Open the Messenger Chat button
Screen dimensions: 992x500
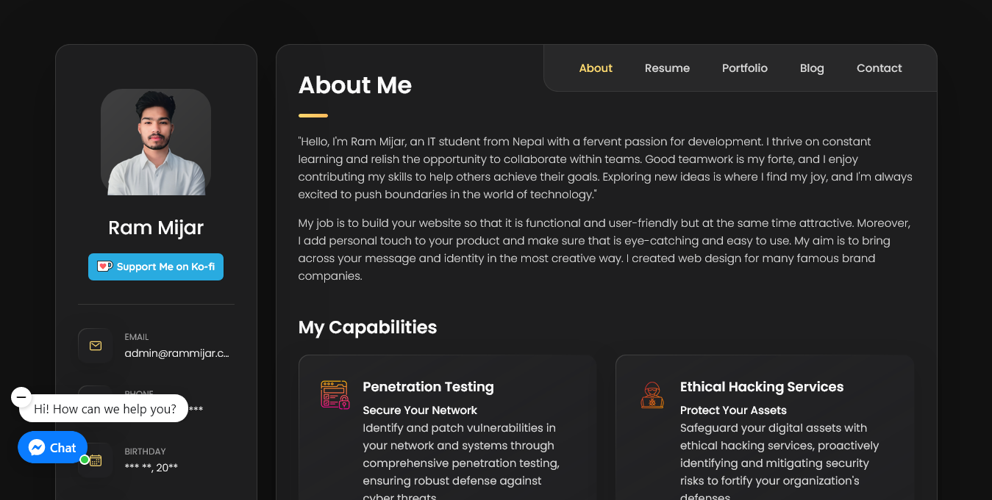(x=53, y=447)
